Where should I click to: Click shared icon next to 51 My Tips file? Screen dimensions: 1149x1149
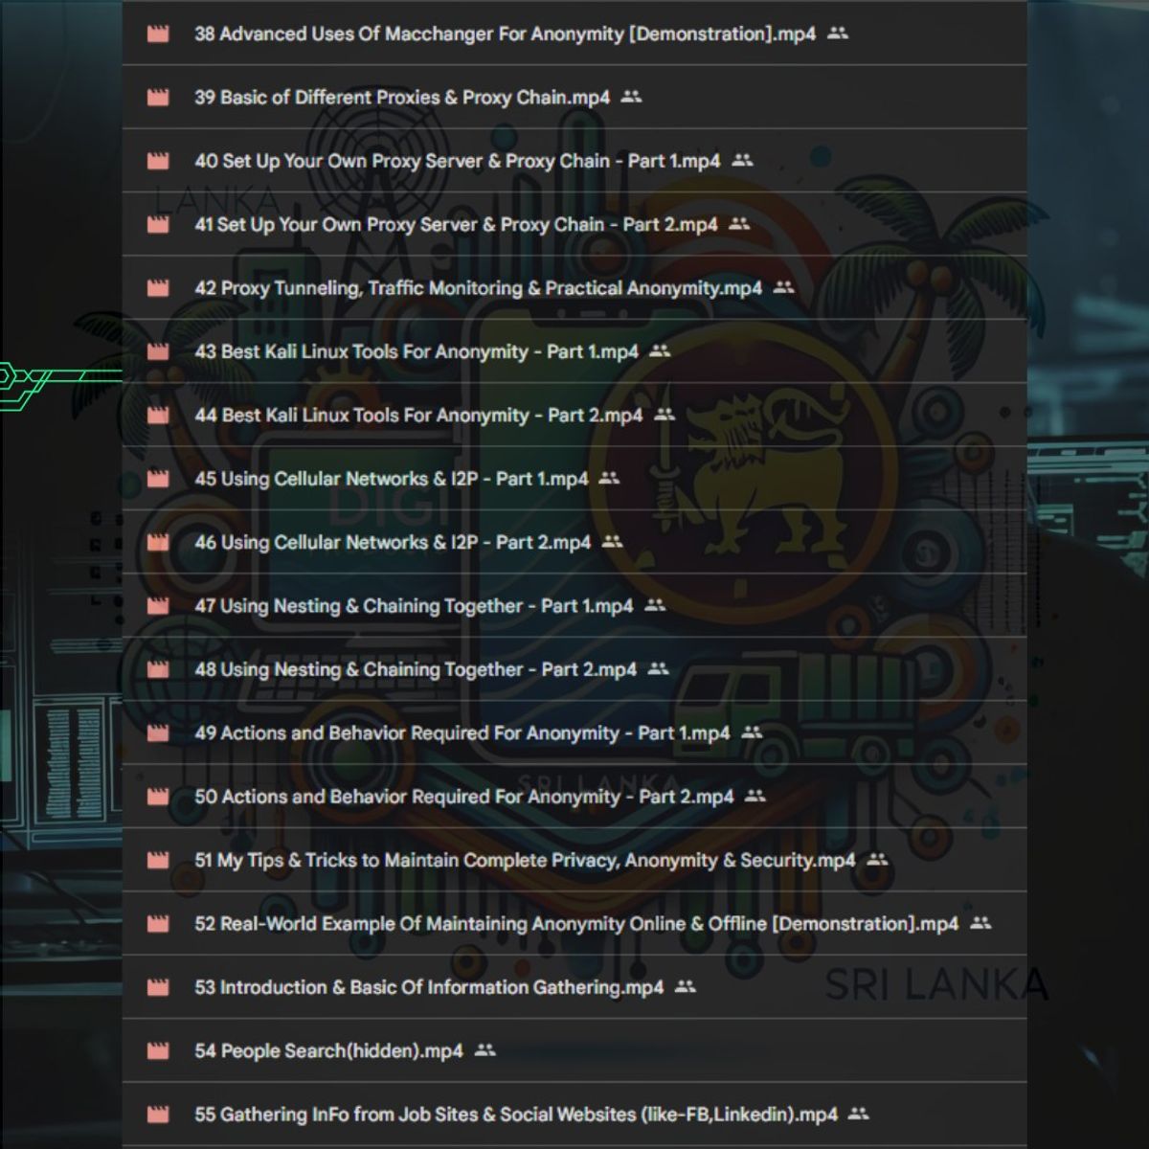[x=877, y=860]
